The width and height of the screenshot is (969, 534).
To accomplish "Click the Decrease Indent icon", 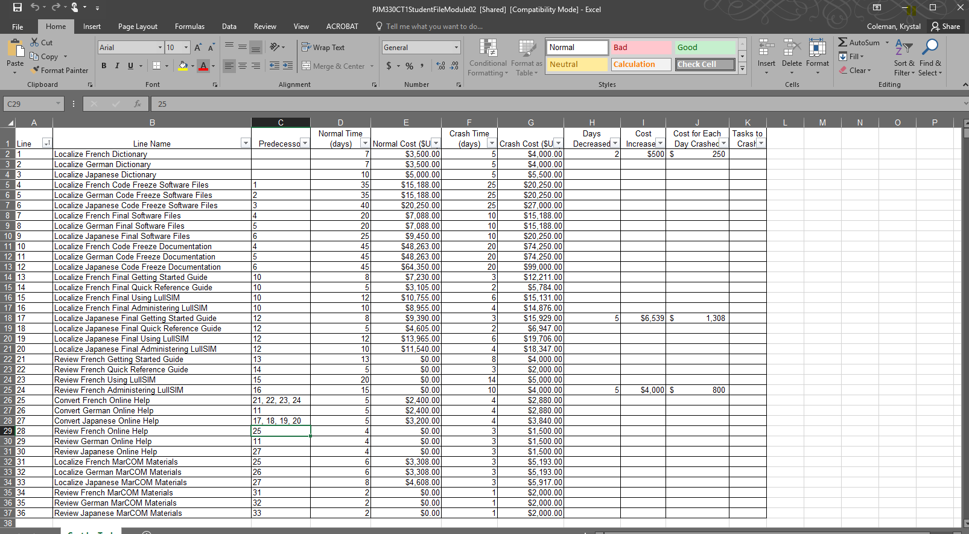I will pos(275,66).
